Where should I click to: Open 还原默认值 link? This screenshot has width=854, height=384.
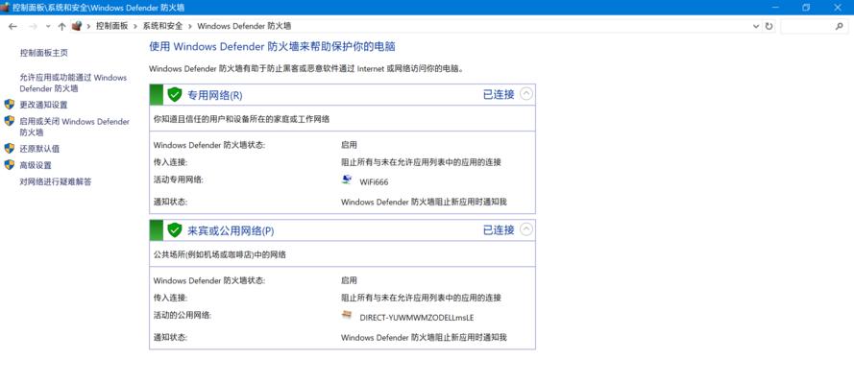tap(39, 149)
